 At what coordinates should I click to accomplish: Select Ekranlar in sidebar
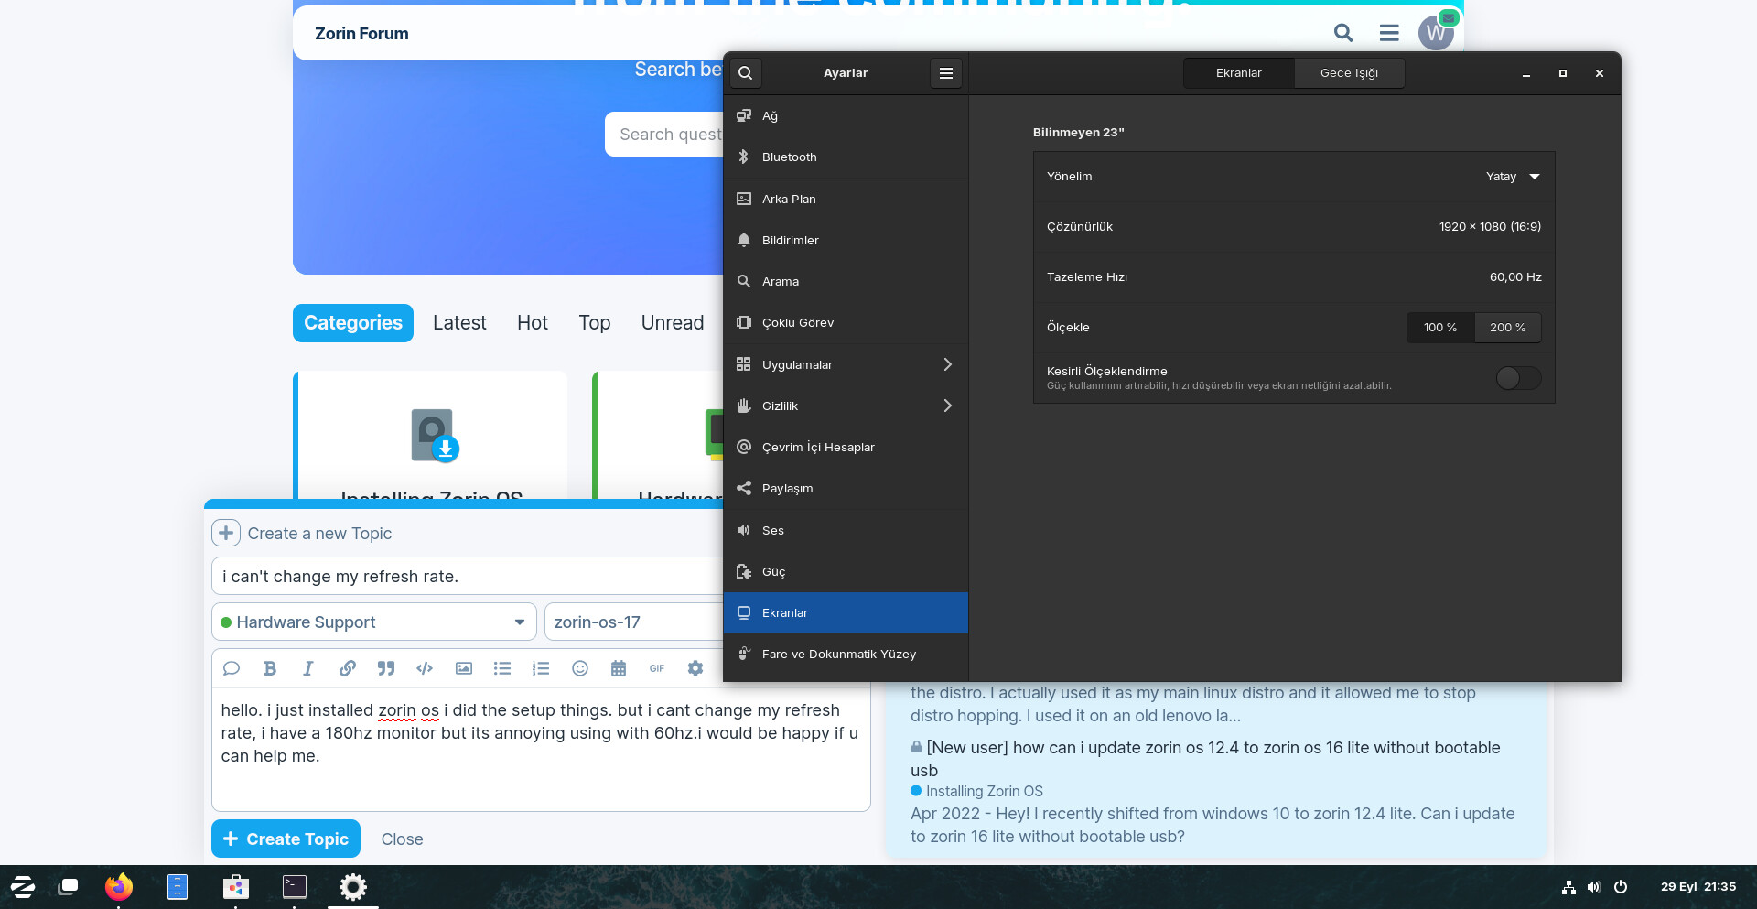pos(846,612)
